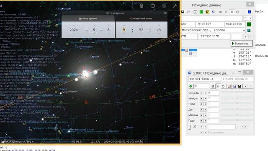The height and width of the screenshot is (151, 268).
Task: Select the large circle toggle in Исходные данные toolbar
Action: tap(237, 12)
